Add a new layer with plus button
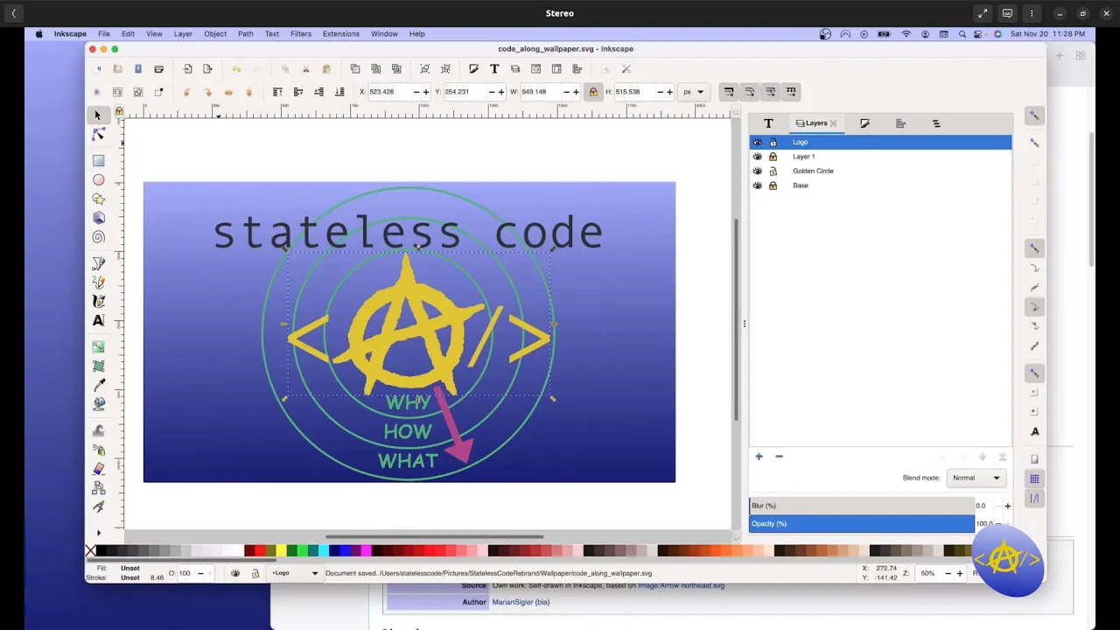The width and height of the screenshot is (1120, 630). 759,457
